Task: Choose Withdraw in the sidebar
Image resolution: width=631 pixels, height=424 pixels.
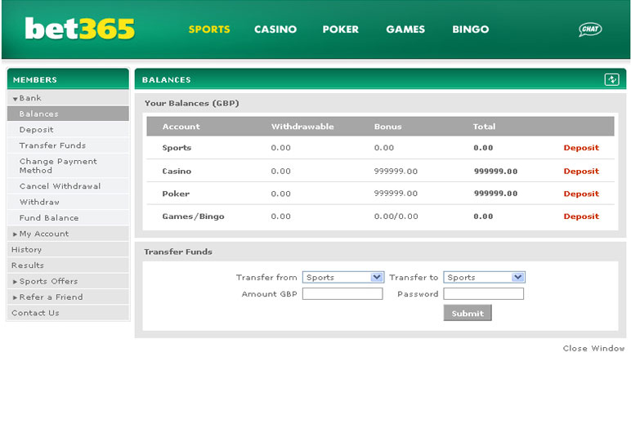Action: [x=68, y=202]
